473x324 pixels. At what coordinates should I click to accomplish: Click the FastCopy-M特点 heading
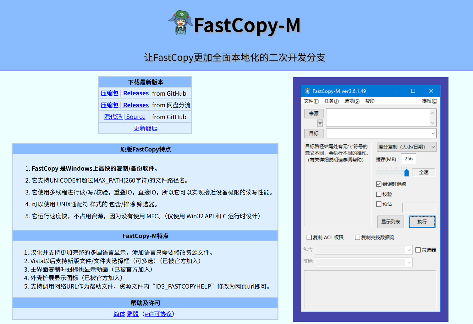pyautogui.click(x=145, y=236)
